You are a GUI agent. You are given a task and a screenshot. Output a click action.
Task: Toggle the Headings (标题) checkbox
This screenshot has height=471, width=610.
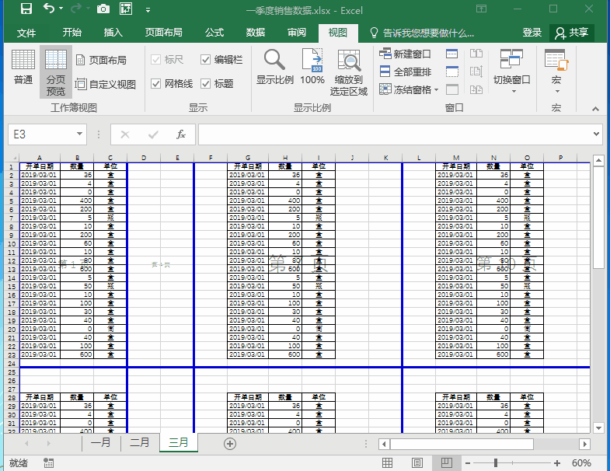(x=206, y=84)
